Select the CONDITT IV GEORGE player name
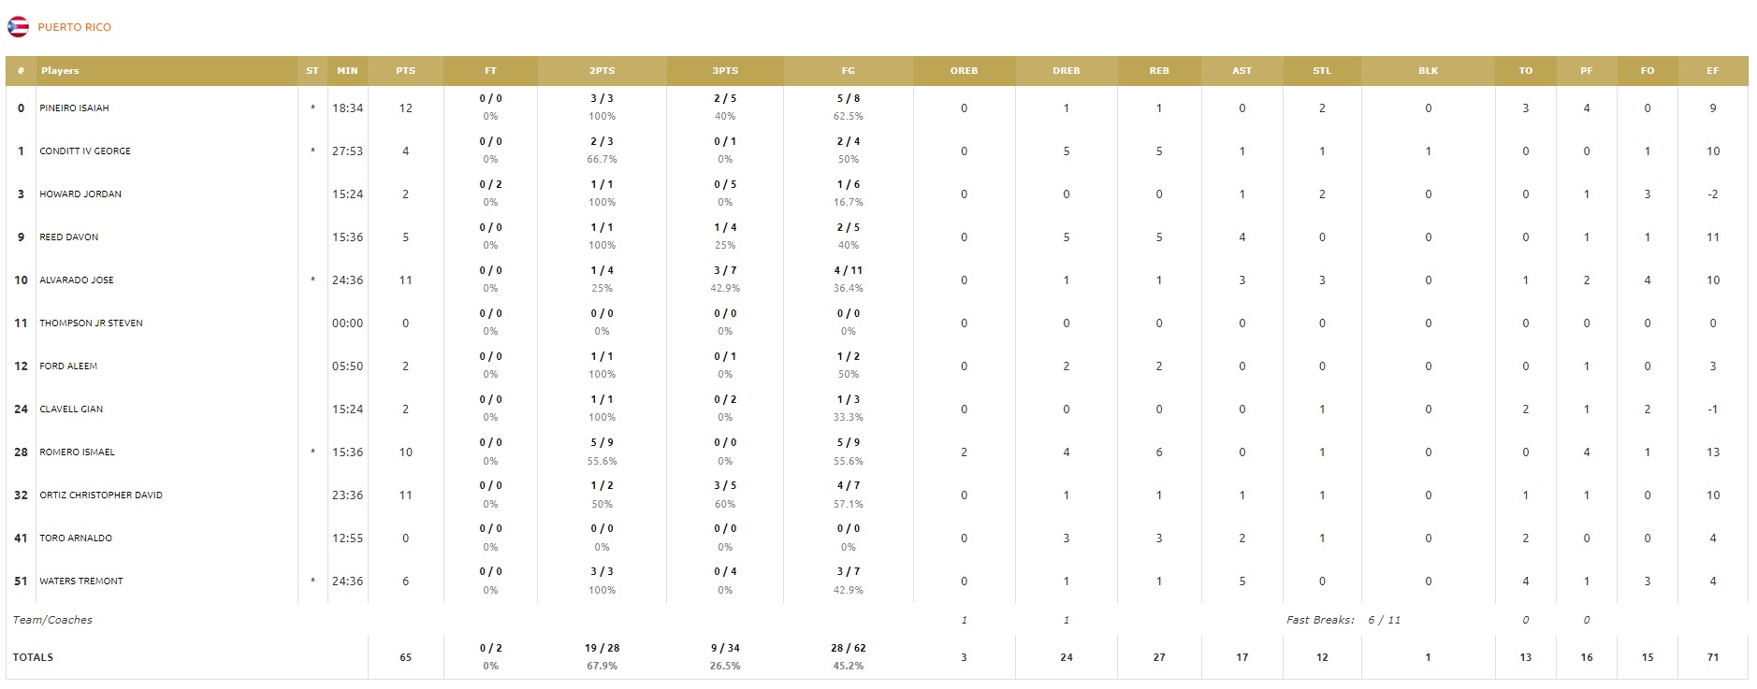The image size is (1757, 689). 85,151
